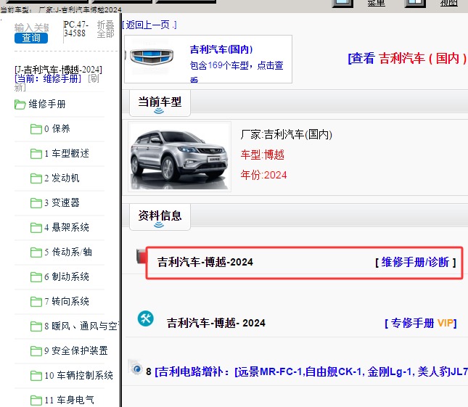Image resolution: width=468 pixels, height=407 pixels.
Task: Expand the 1 车型概述 tree item
Action: tap(67, 153)
